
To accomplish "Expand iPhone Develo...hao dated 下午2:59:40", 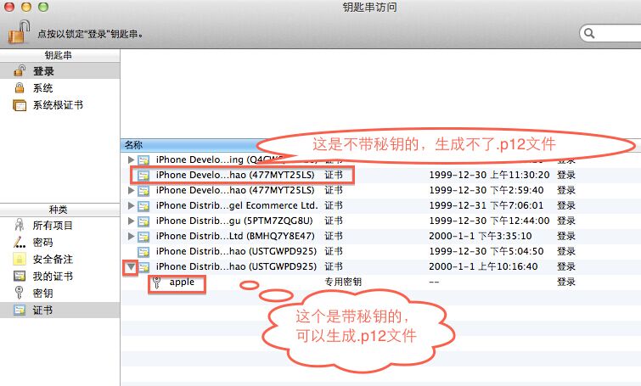I will coord(131,190).
